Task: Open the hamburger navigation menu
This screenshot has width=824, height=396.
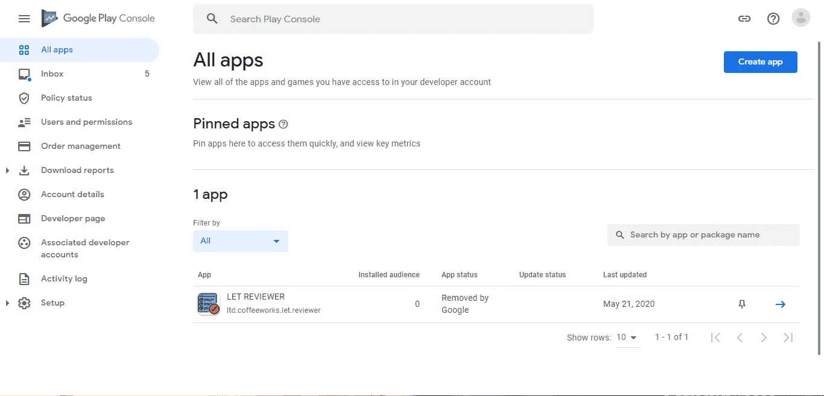Action: tap(24, 19)
